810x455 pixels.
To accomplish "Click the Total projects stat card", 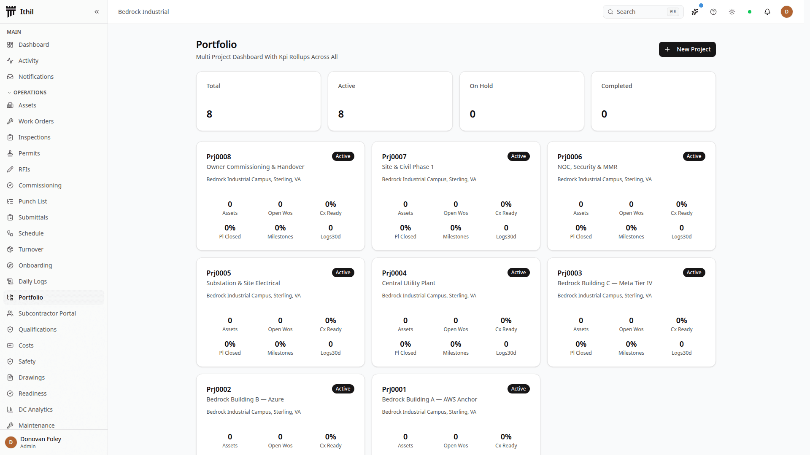I will click(x=259, y=101).
